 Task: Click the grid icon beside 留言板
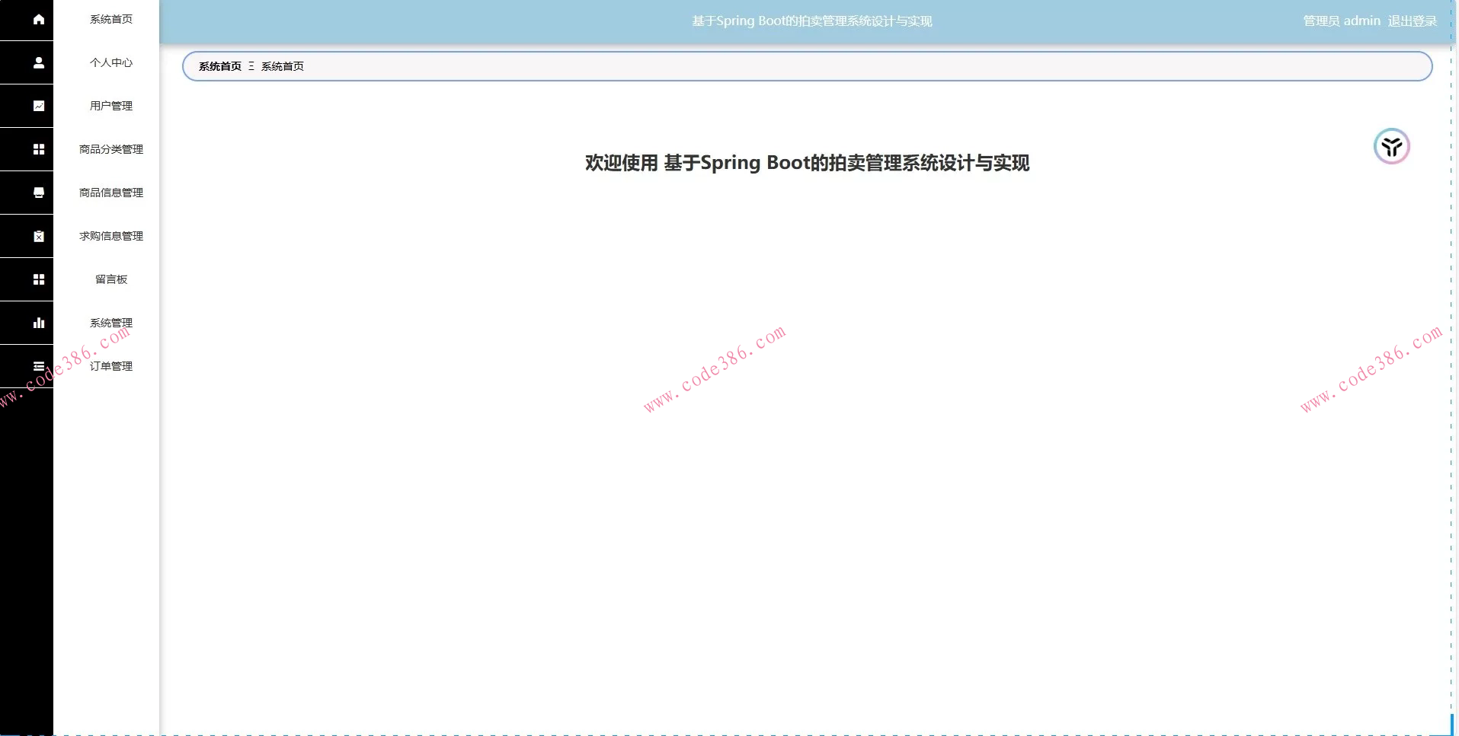point(39,279)
